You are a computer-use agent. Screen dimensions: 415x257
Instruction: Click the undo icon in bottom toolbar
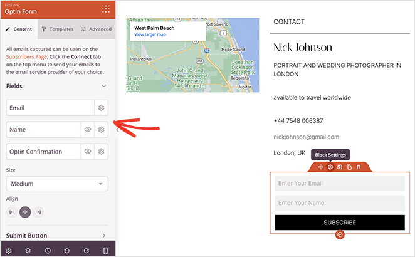[67, 250]
